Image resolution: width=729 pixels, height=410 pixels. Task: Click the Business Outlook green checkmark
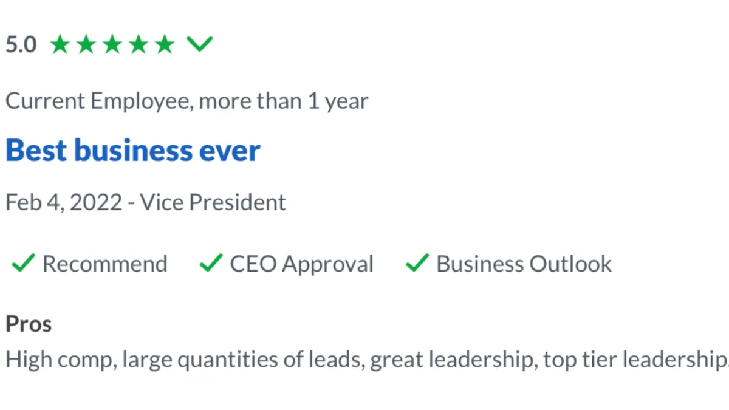pyautogui.click(x=417, y=264)
